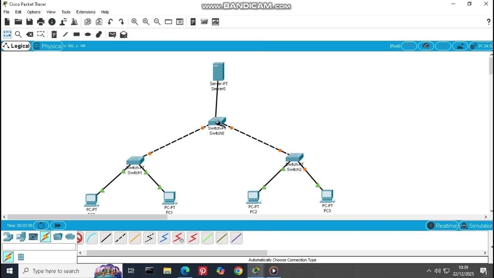Select Multiuser Connection cloud category

(70, 237)
